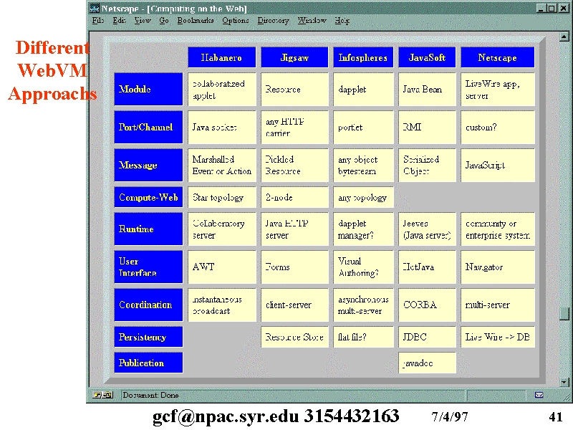This screenshot has height=430, width=573.
Task: Click the "Java HTTP server" cell
Action: [x=294, y=229]
